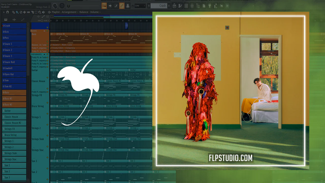Show patterns in the picker panel
The image size is (325, 183).
pos(6,20)
